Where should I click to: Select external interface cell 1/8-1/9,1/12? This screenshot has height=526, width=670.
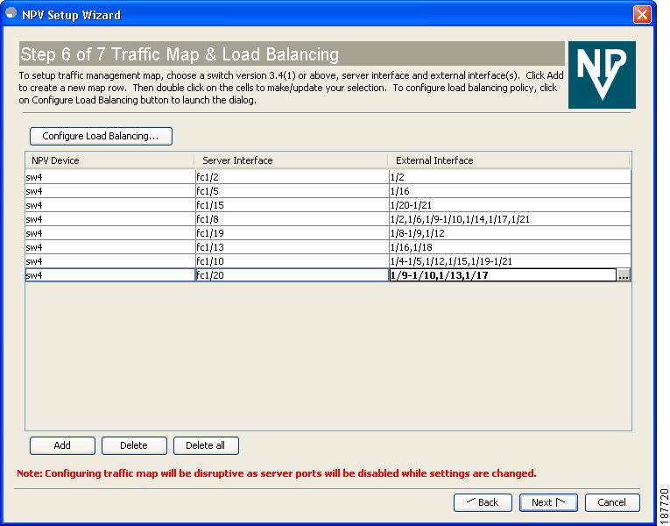click(x=510, y=233)
